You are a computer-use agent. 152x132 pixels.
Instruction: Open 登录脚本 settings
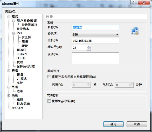23,29
